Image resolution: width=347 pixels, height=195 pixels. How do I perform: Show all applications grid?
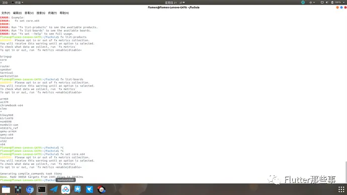341,189
